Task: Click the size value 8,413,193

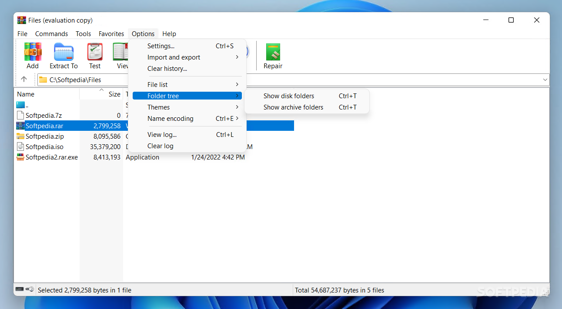Action: pyautogui.click(x=107, y=157)
